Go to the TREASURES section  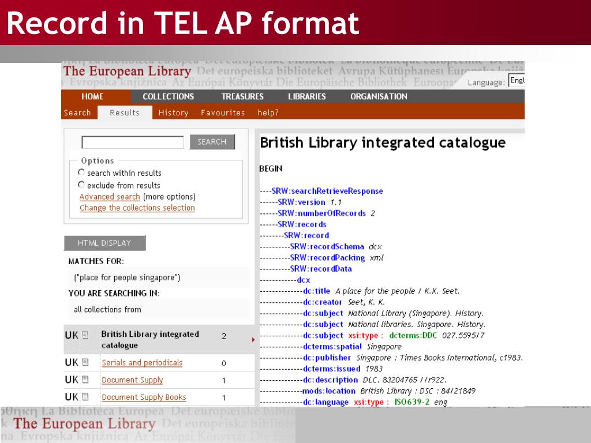242,96
